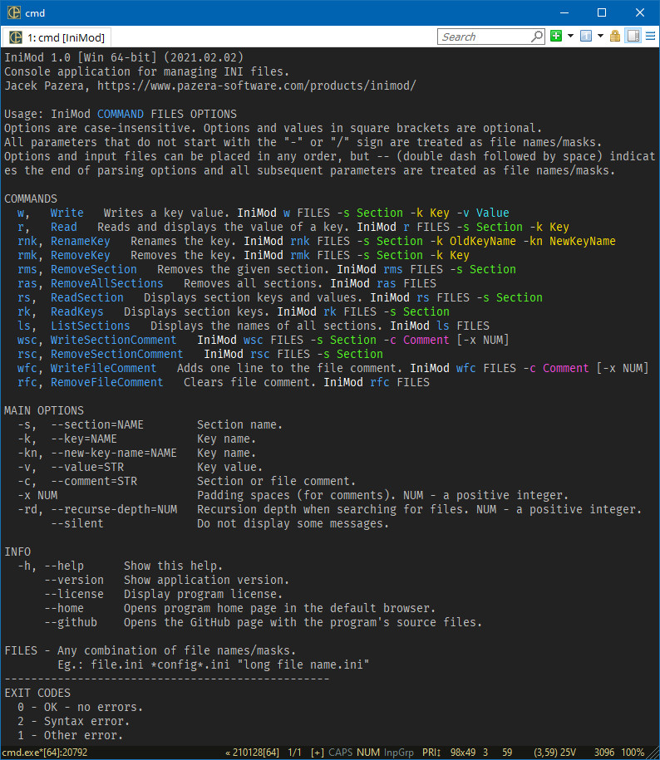This screenshot has width=660, height=760.
Task: Click 'NewKeyName' in the rnk command line
Action: (583, 241)
